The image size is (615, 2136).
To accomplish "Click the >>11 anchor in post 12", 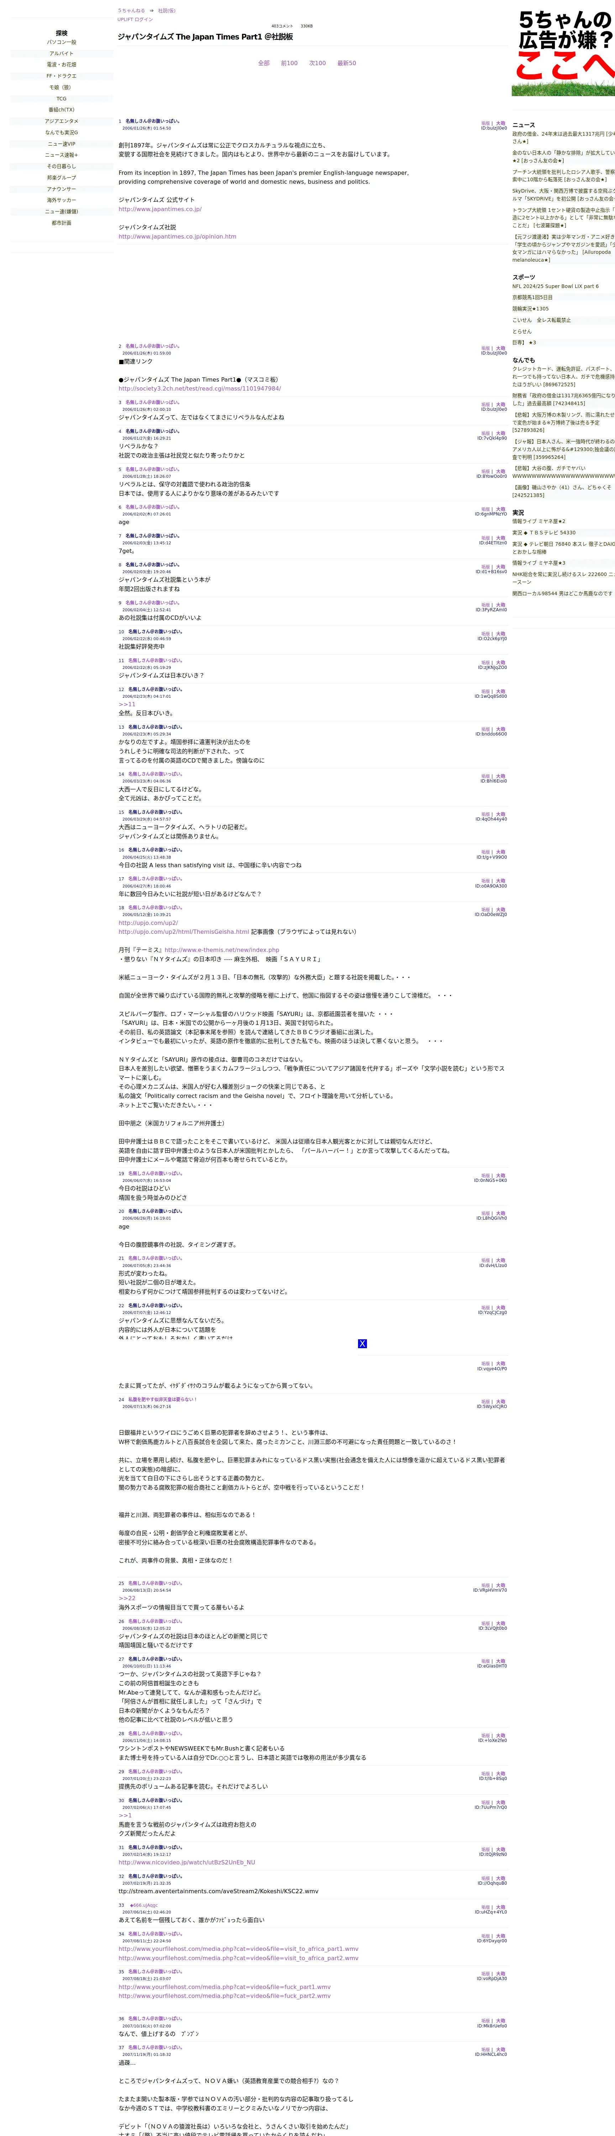I will (127, 704).
